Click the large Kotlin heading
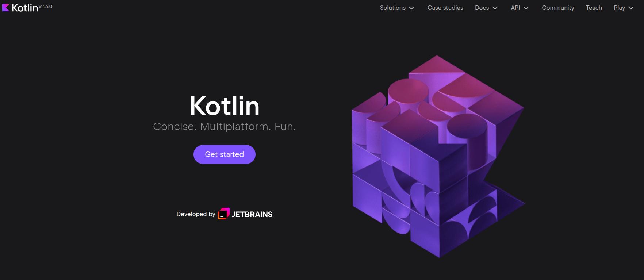Image resolution: width=644 pixels, height=280 pixels. (x=224, y=106)
